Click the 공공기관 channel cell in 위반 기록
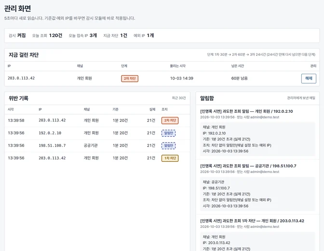The image size is (324, 251). (91, 145)
